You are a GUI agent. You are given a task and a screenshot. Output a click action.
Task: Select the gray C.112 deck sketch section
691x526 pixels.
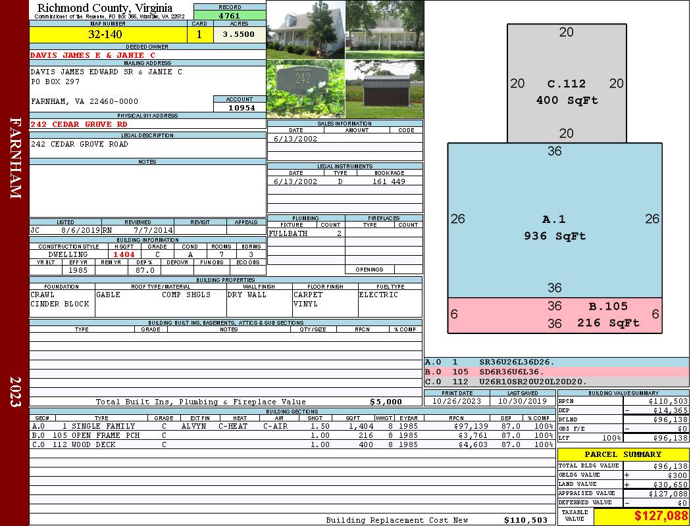567,84
